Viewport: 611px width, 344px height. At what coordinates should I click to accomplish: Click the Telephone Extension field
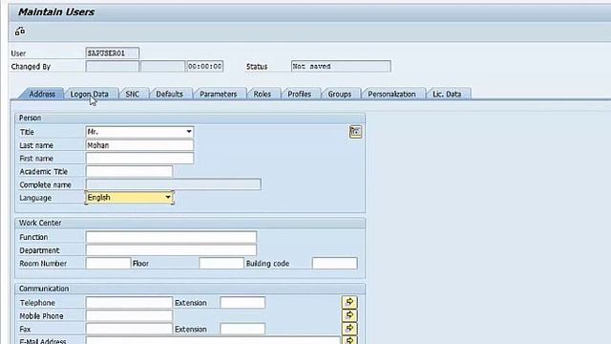242,303
